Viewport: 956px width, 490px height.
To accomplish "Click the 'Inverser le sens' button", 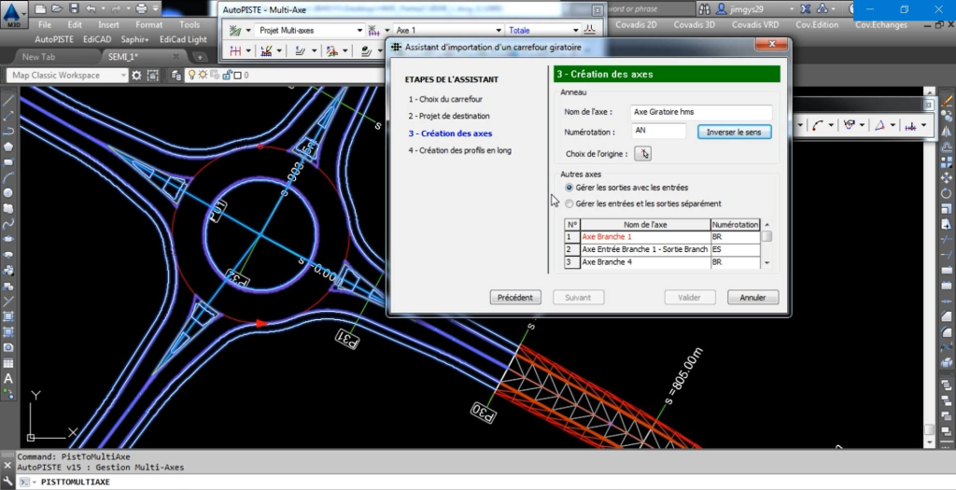I will (733, 132).
